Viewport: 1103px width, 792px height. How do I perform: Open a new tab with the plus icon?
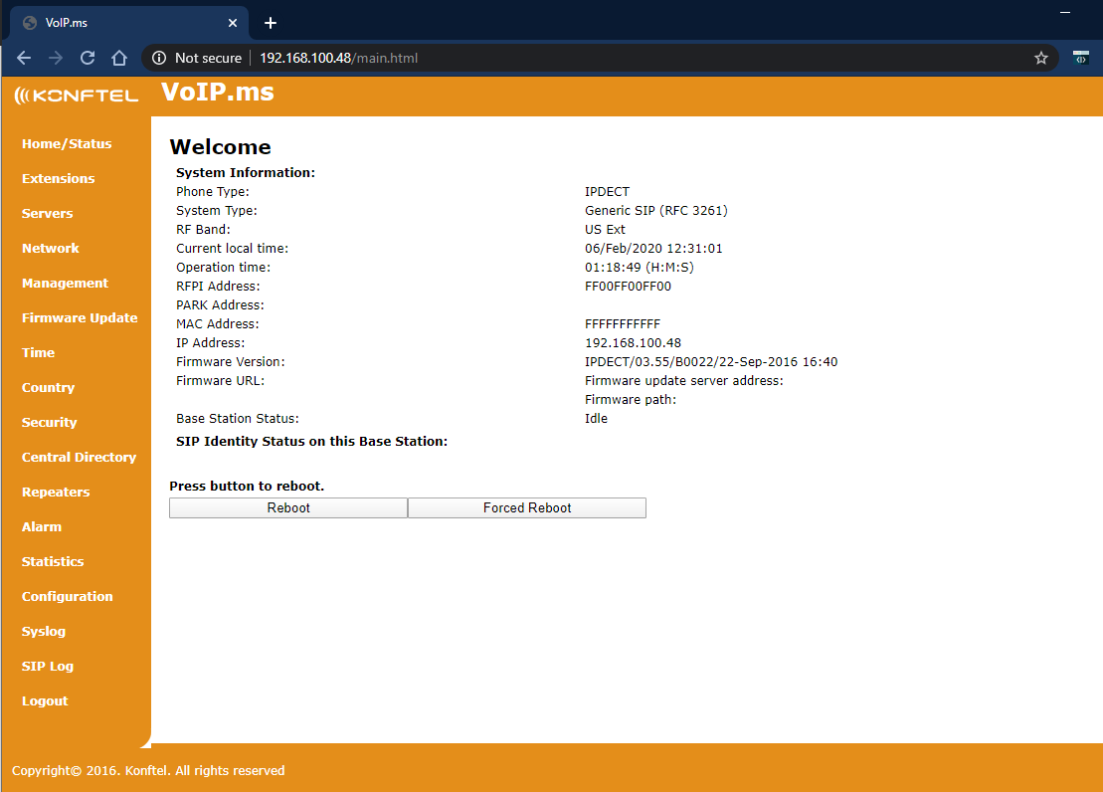click(271, 23)
